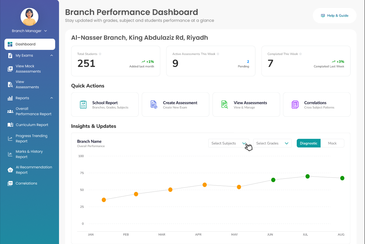Collapse the My Exams section
Screen dimensions: 365x244
pyautogui.click(x=52, y=56)
